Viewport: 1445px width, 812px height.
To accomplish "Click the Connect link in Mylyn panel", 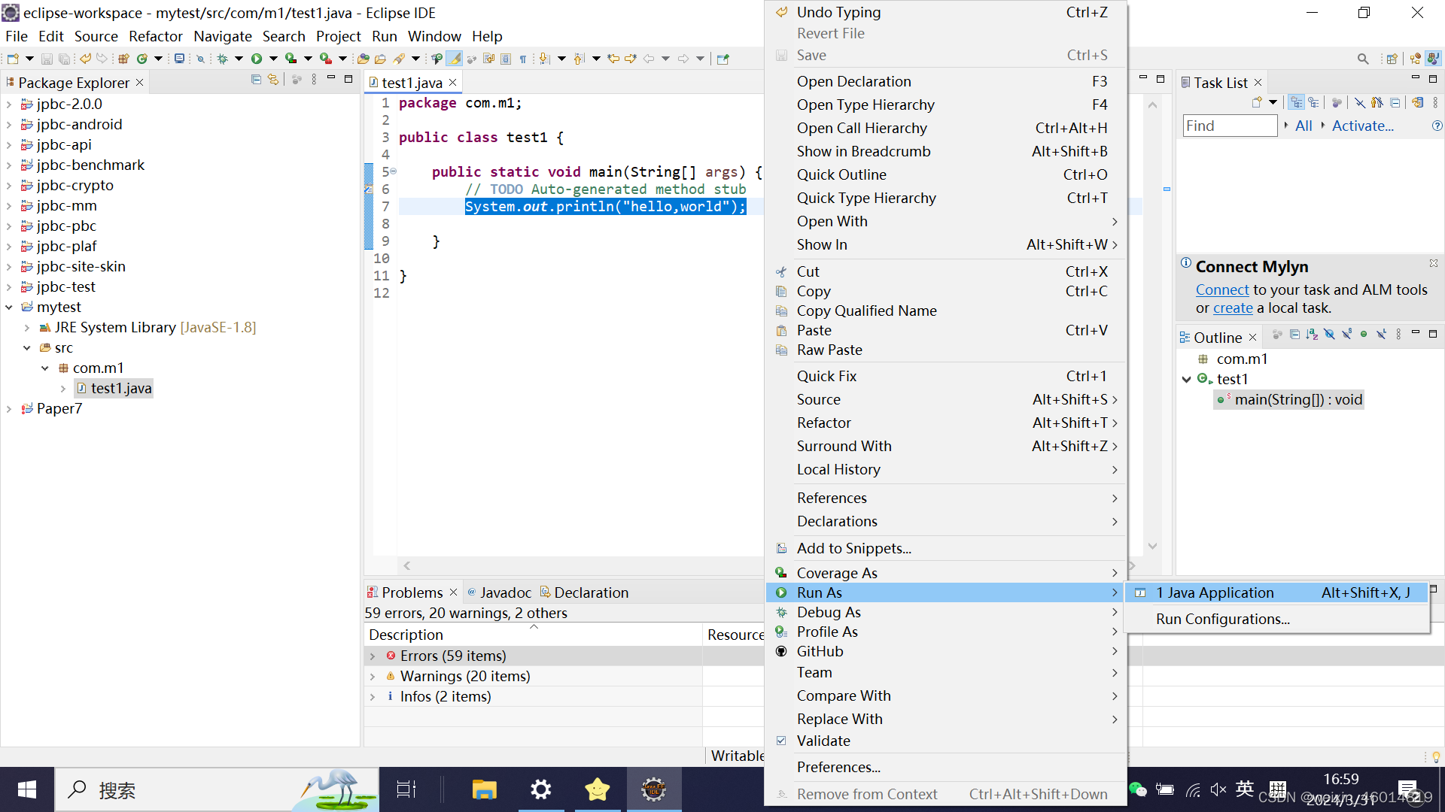I will pos(1221,290).
